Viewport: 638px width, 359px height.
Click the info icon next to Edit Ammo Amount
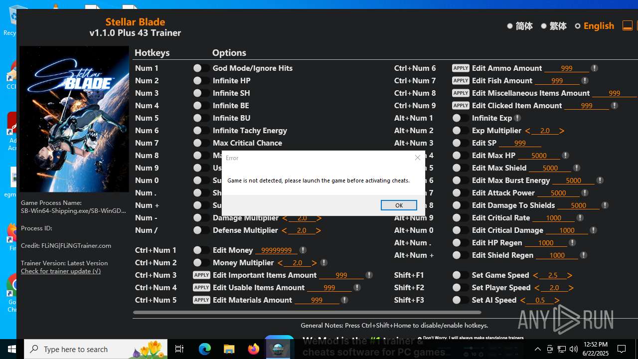(x=594, y=68)
